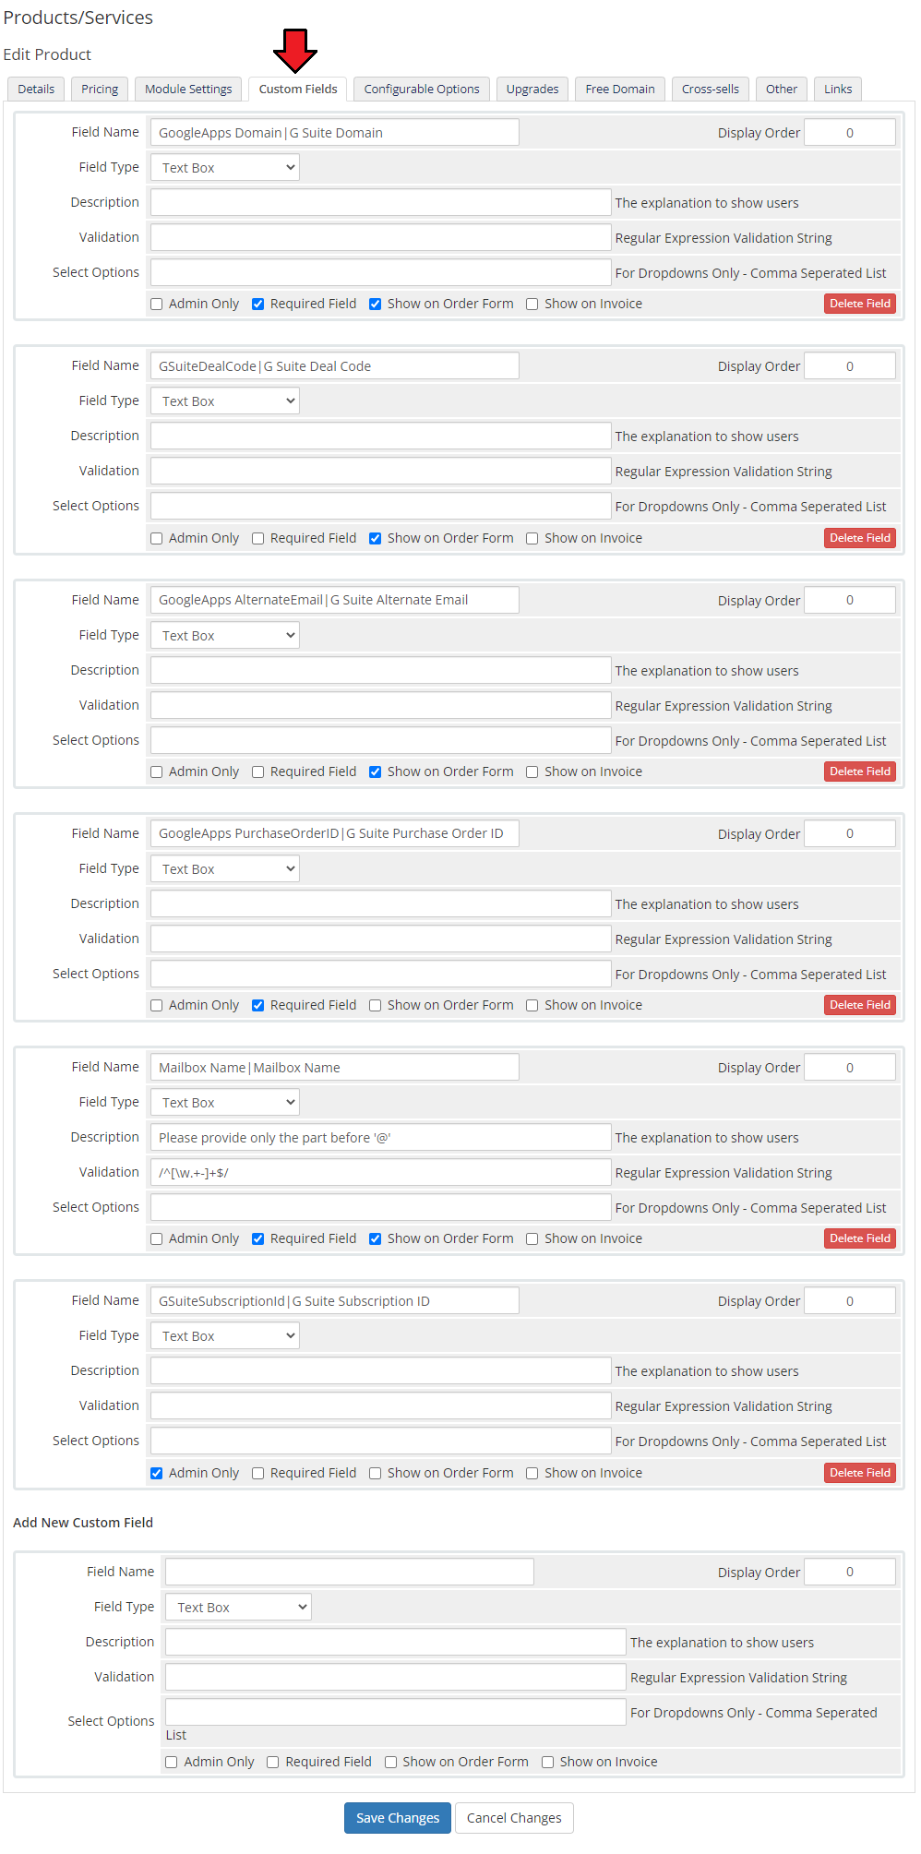Open Field Type dropdown for GoogleApps Domain
Viewport: 921px width, 1854px height.
225,167
